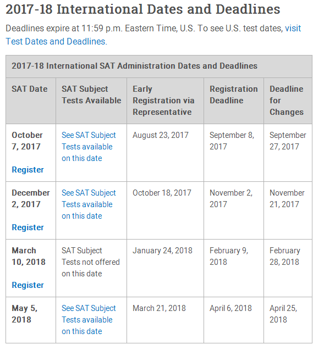Click the 'SAT Subject Tests Available' header
324x350 pixels.
(91, 95)
